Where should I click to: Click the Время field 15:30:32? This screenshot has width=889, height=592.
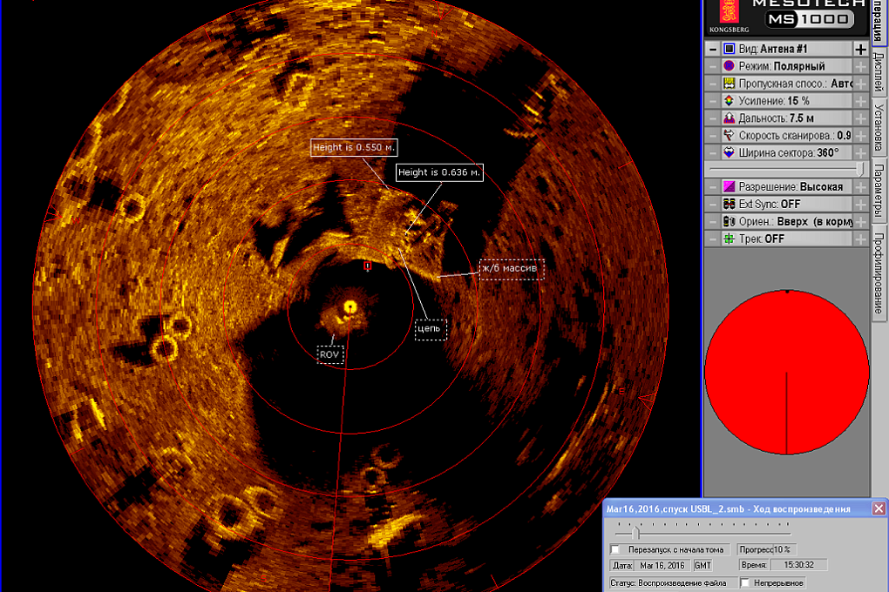tap(799, 565)
